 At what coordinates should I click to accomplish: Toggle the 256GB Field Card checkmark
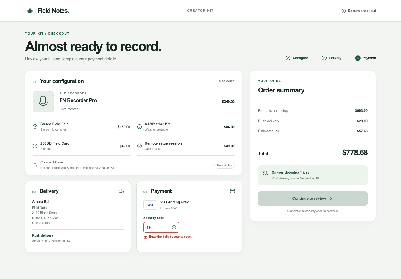[35, 146]
